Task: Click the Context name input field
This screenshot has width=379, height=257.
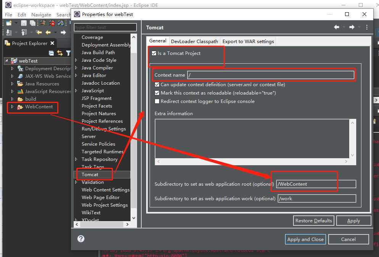Action: coord(271,75)
